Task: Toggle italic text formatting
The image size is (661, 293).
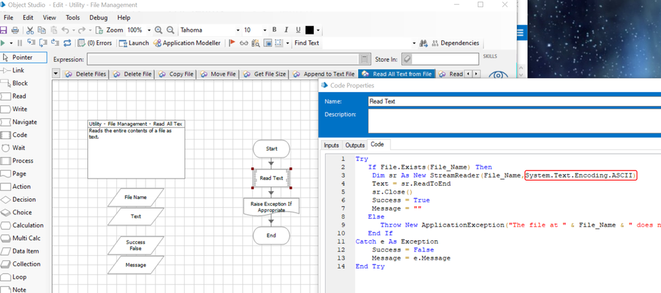Action: tap(286, 30)
